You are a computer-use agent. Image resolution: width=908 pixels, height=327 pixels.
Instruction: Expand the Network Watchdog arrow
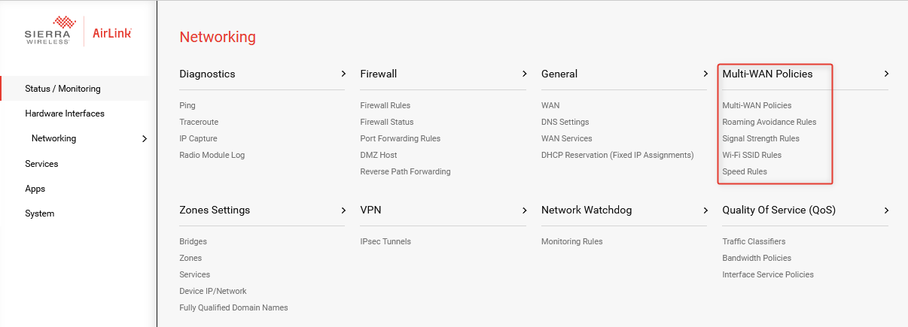705,210
